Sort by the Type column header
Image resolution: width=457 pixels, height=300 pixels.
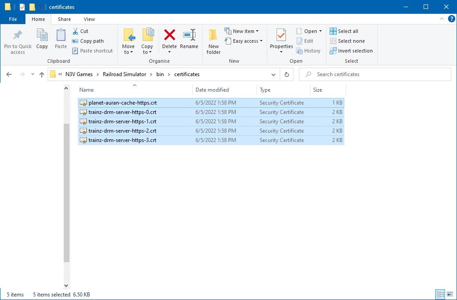point(284,90)
